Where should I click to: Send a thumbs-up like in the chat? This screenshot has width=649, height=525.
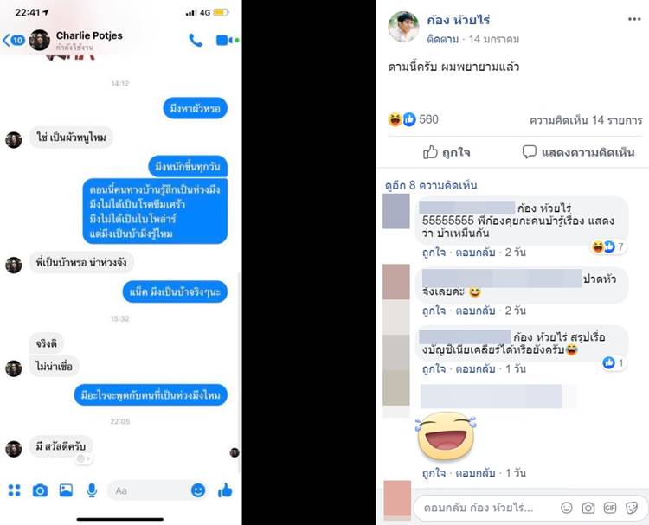coord(225,490)
